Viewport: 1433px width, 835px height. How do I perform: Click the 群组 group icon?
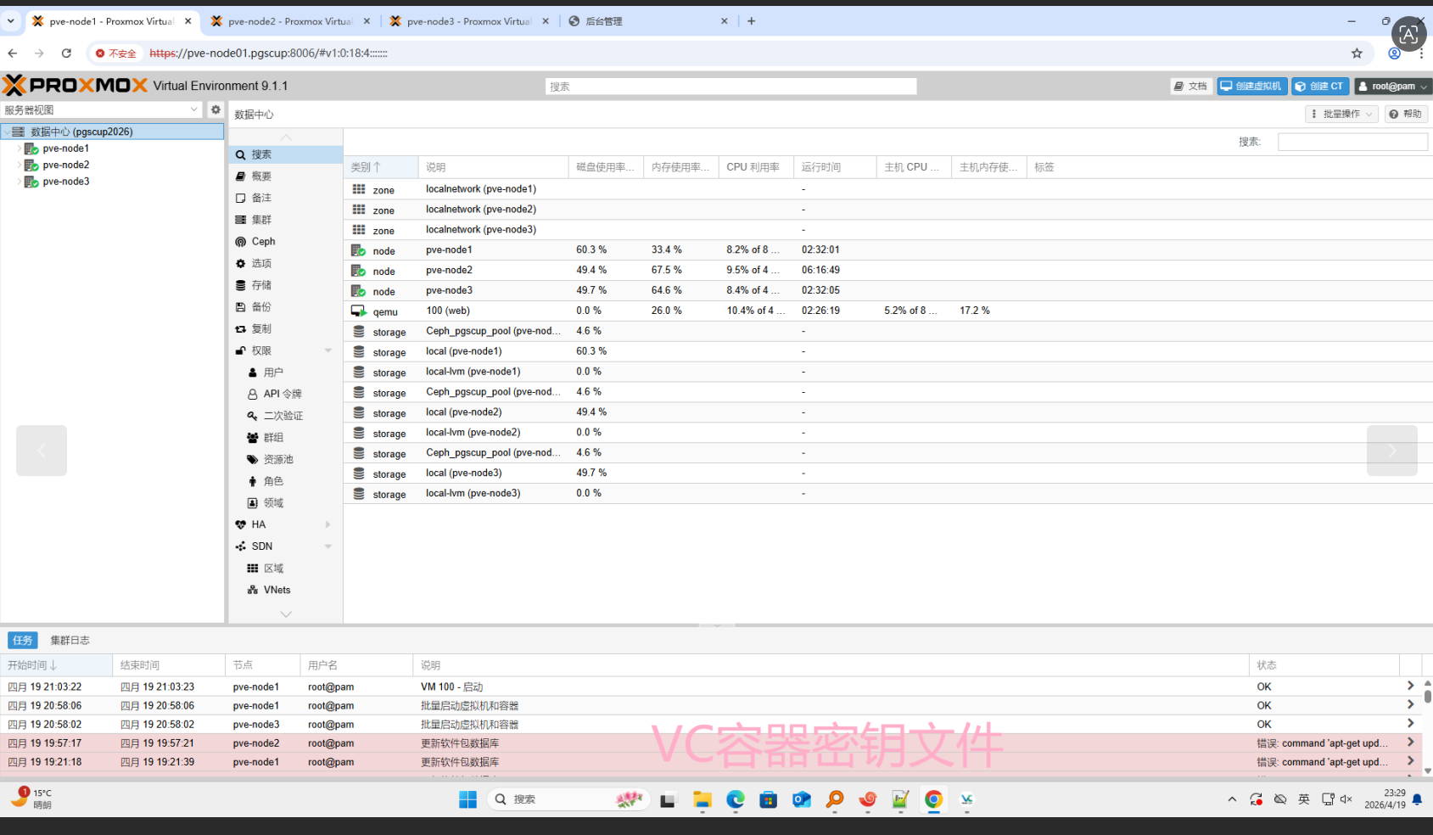point(253,438)
